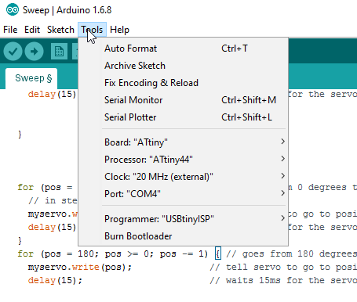Close the open Tools menu
Screen dimensions: 357x302
tap(92, 30)
